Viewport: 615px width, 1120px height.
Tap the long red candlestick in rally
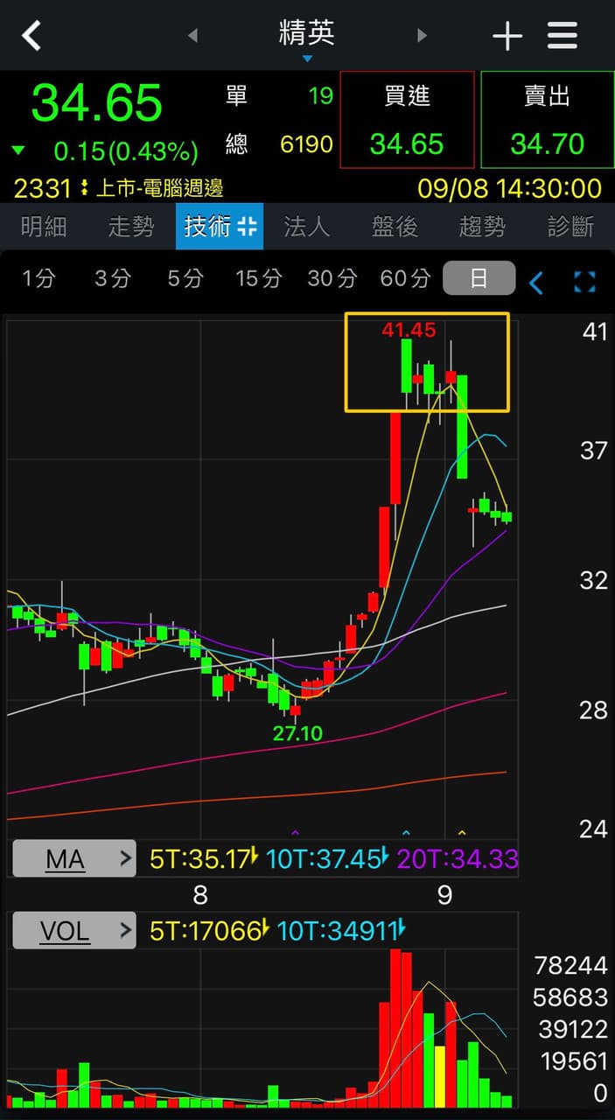click(395, 458)
